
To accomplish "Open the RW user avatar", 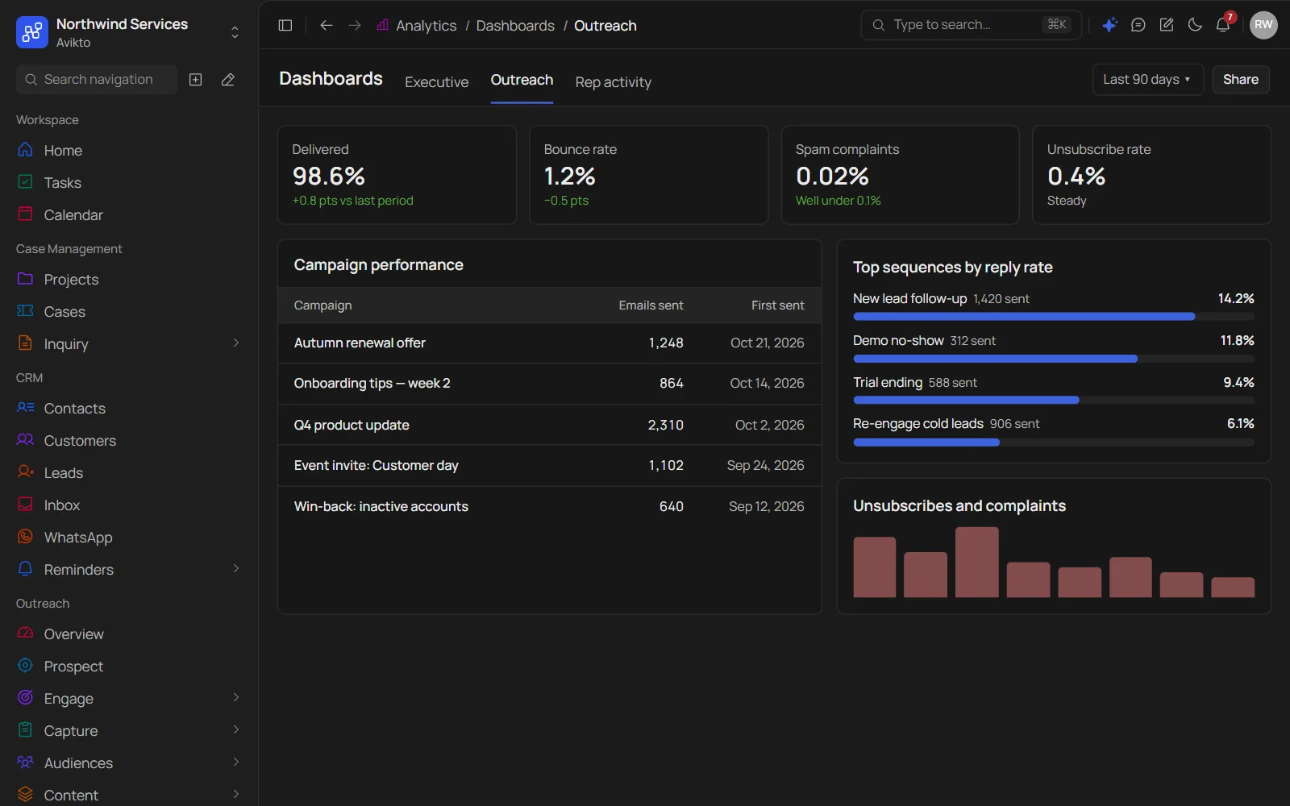I will point(1263,25).
